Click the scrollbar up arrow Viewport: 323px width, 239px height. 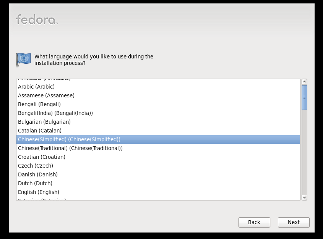[305, 81]
